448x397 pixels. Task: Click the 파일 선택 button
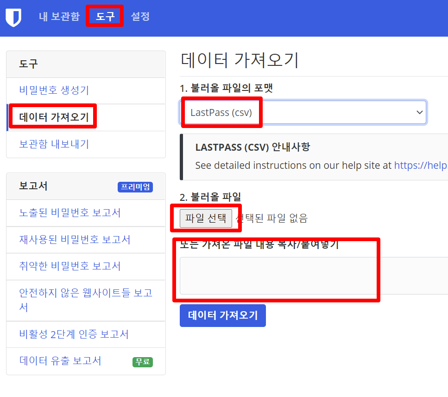pos(206,218)
